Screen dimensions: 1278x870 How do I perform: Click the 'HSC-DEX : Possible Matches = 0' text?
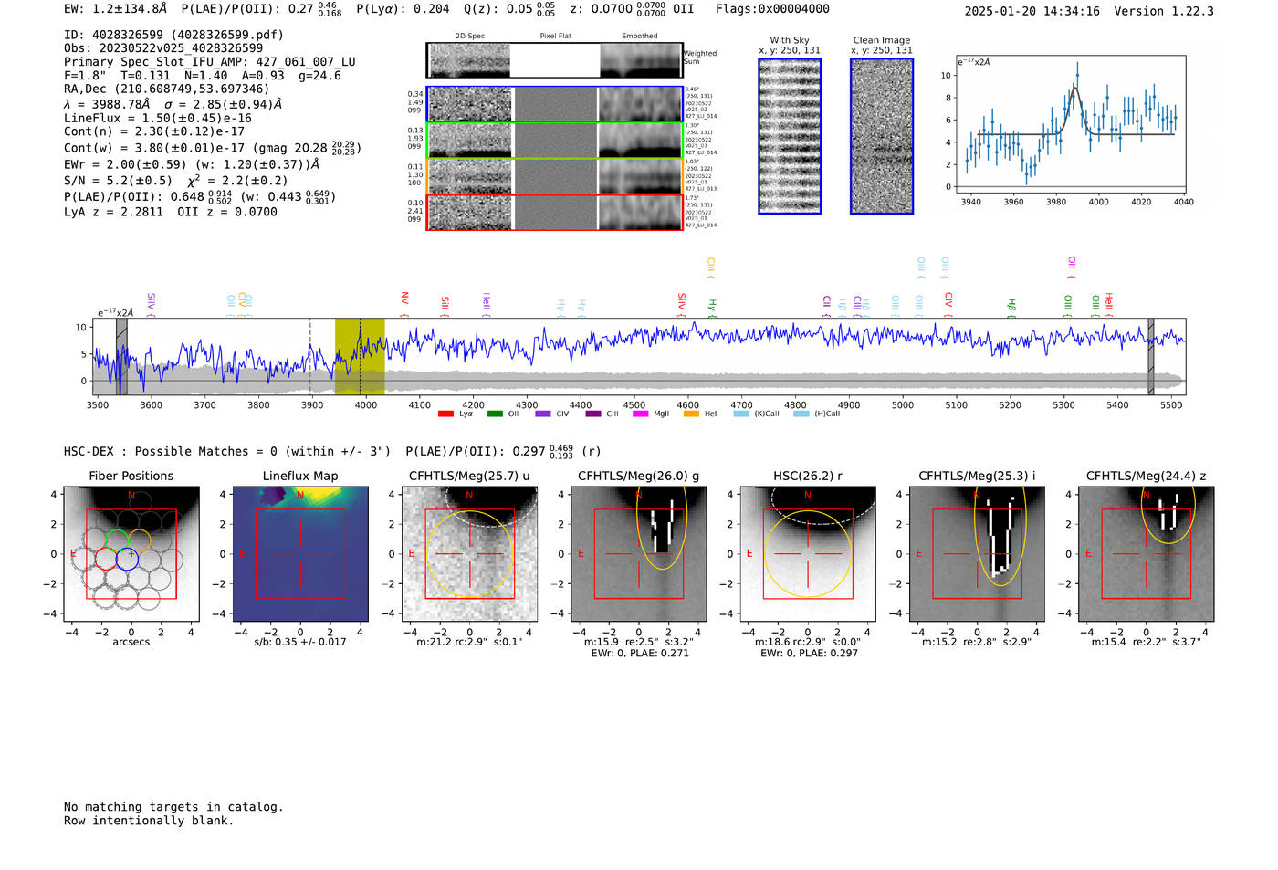[x=171, y=451]
